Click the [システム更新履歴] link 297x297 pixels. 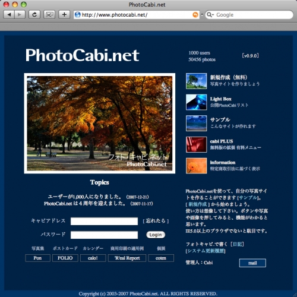point(206,251)
